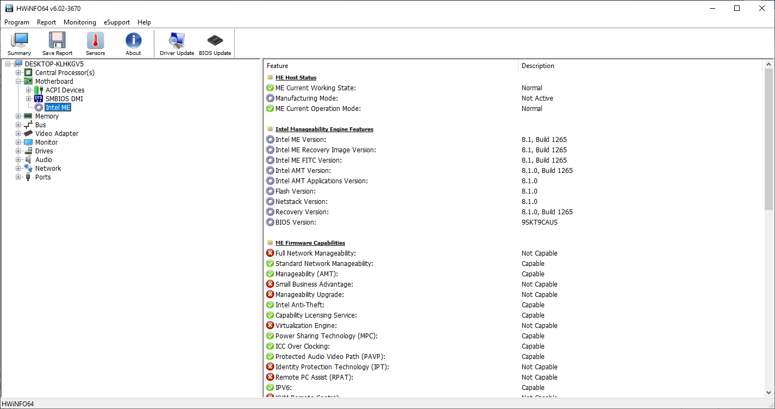775x409 pixels.
Task: Click the HWiNFO64 title bar app icon
Action: click(9, 8)
